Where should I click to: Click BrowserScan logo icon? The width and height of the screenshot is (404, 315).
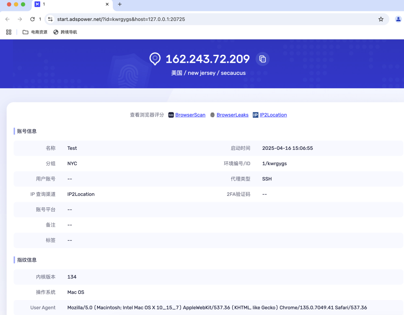(x=171, y=115)
